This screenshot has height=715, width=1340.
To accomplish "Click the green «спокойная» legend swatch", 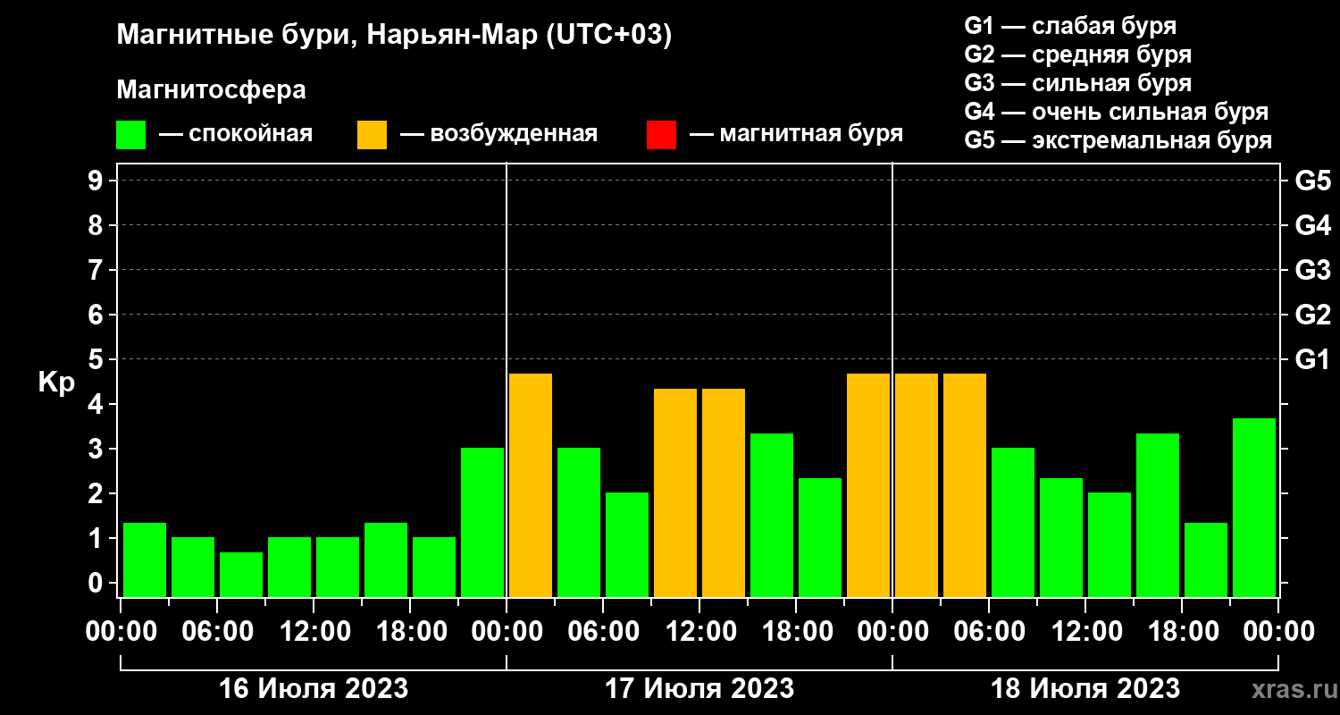I will click(130, 135).
